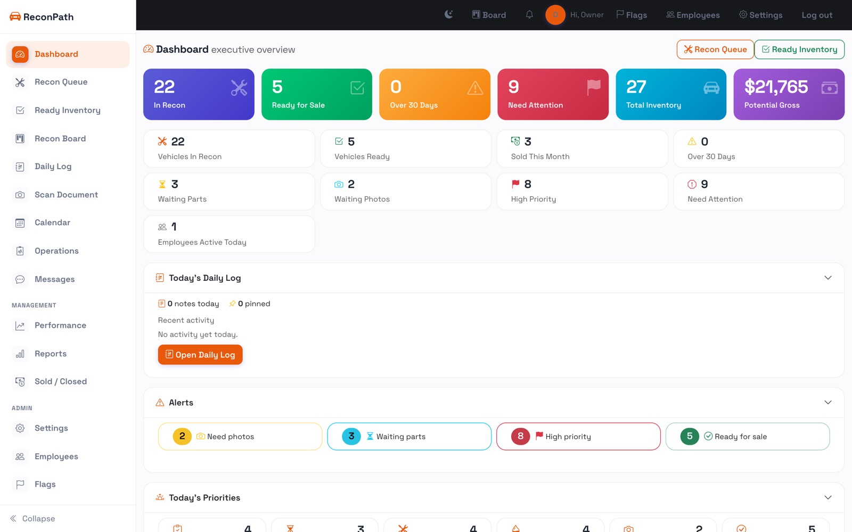
Task: Click the Over 30 Days stat tile showing 0
Action: tap(759, 149)
